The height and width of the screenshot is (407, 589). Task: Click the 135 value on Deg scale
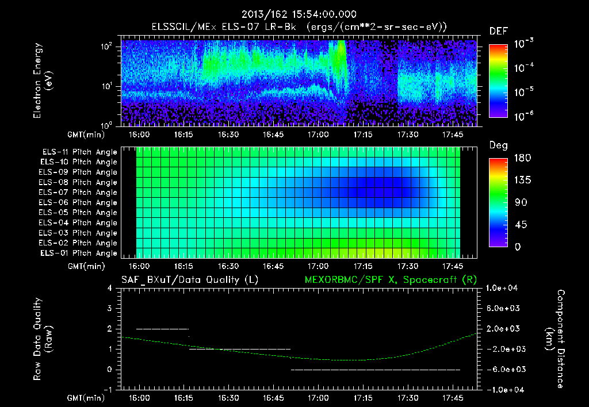(x=522, y=181)
